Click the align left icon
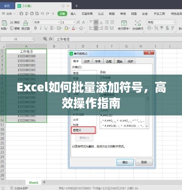Viewport: 182px width, 190px height. 91,28
